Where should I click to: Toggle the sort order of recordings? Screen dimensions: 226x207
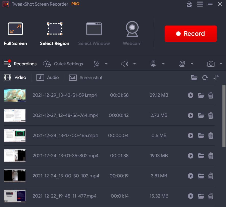tap(216, 77)
